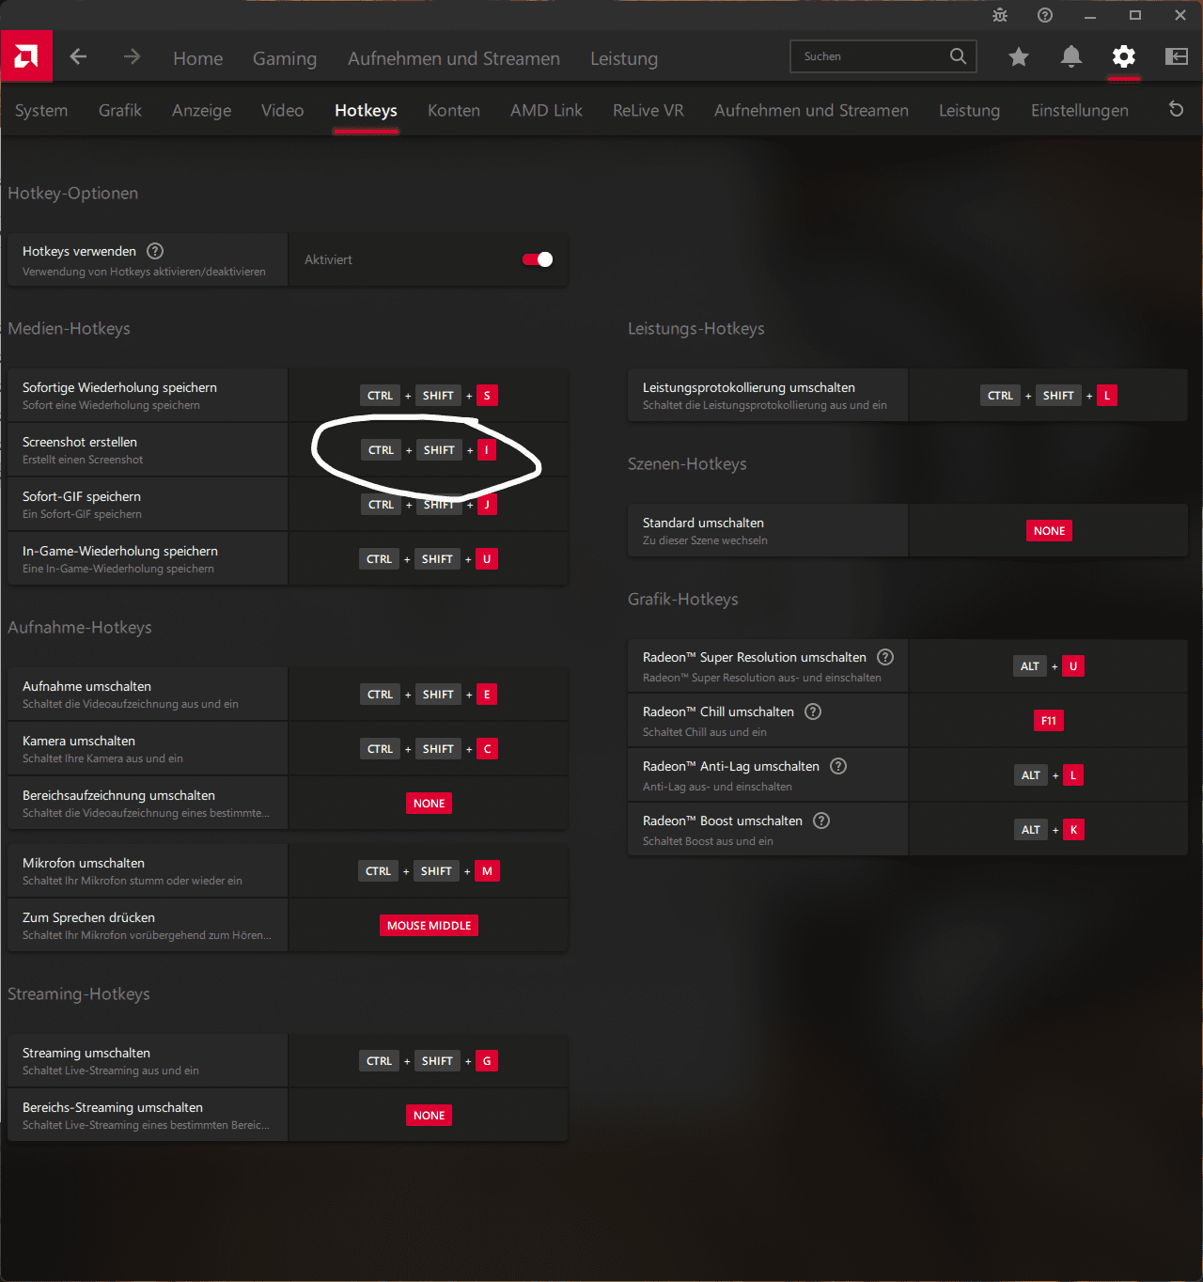Edit Screenshot erstellen hotkey CTRL+SHIFT+I

pyautogui.click(x=429, y=450)
